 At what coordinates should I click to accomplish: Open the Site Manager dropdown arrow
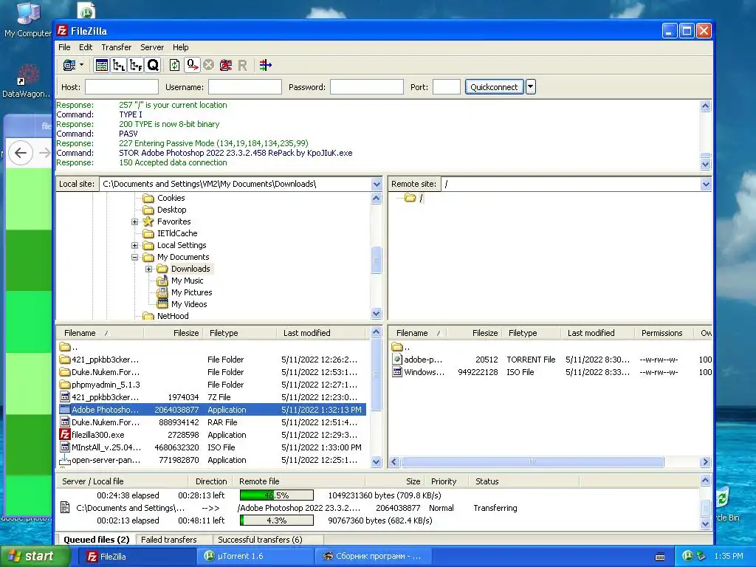tap(81, 65)
